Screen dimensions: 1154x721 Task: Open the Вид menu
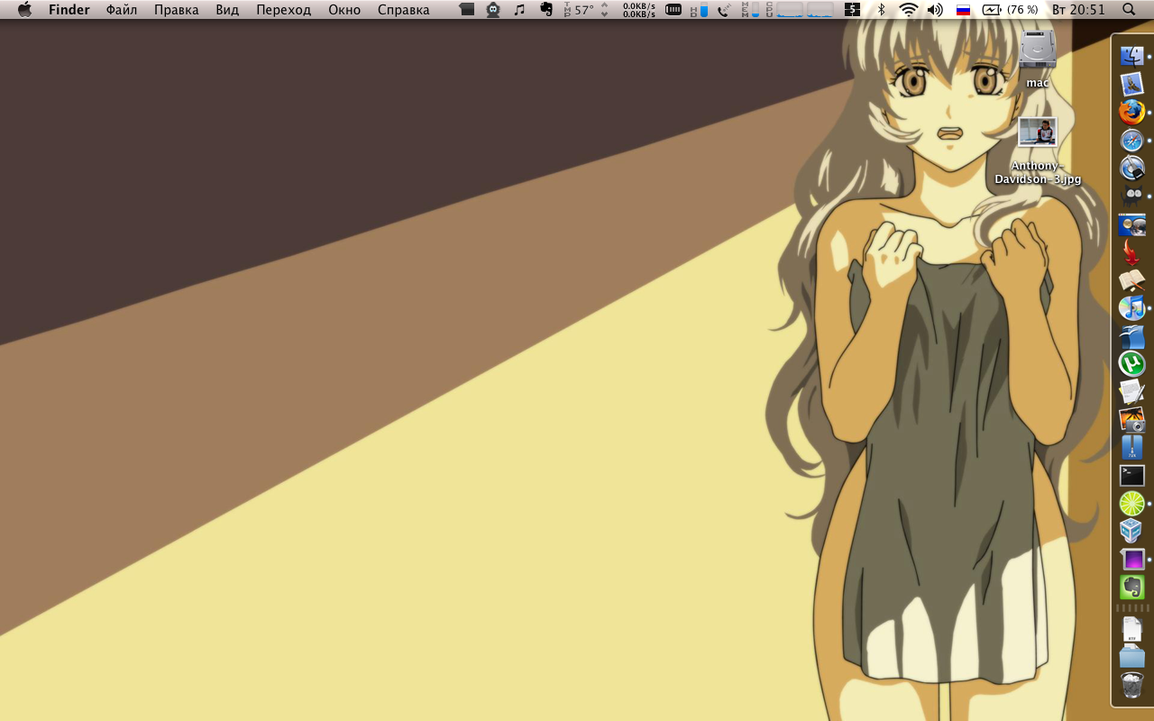point(227,10)
